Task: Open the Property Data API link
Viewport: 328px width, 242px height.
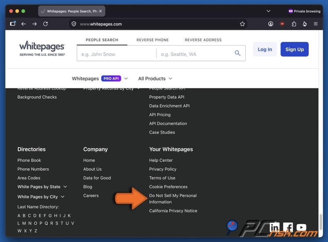Action: pyautogui.click(x=167, y=97)
